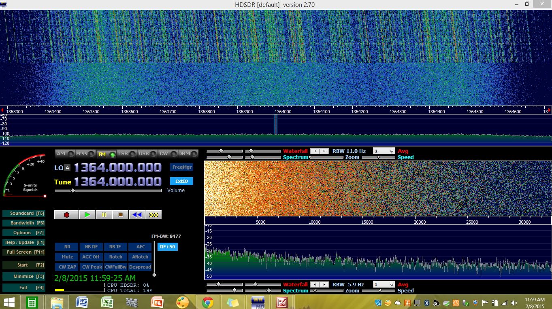Click the LO frequency display

[118, 167]
